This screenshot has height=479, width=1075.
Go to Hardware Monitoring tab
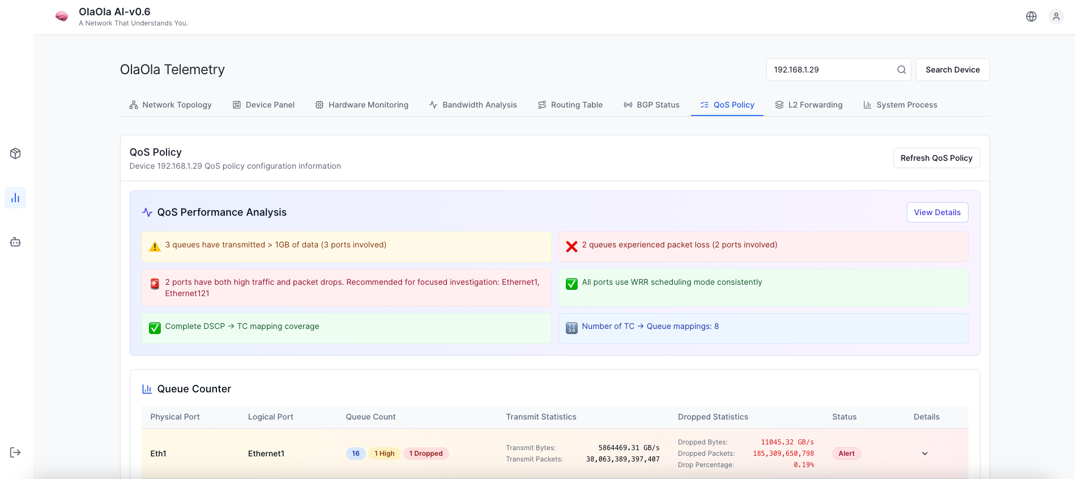[x=362, y=105]
